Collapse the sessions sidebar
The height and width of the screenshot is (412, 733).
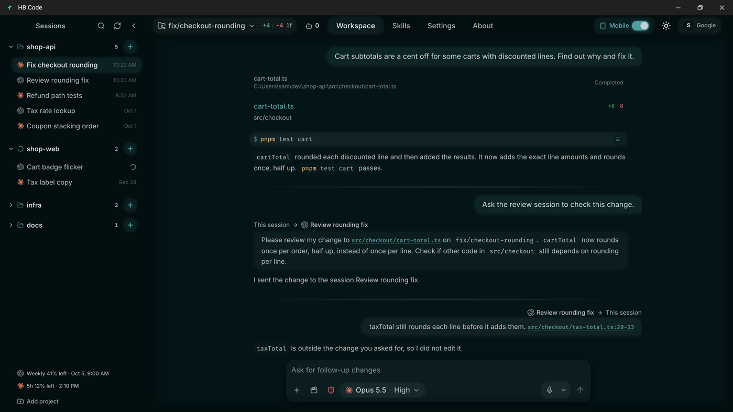point(134,26)
